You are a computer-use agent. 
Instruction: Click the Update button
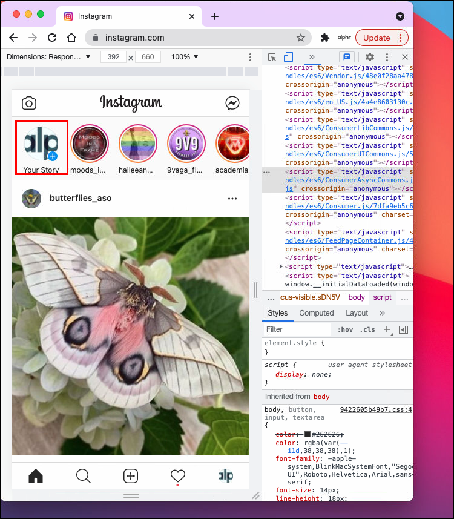[377, 38]
